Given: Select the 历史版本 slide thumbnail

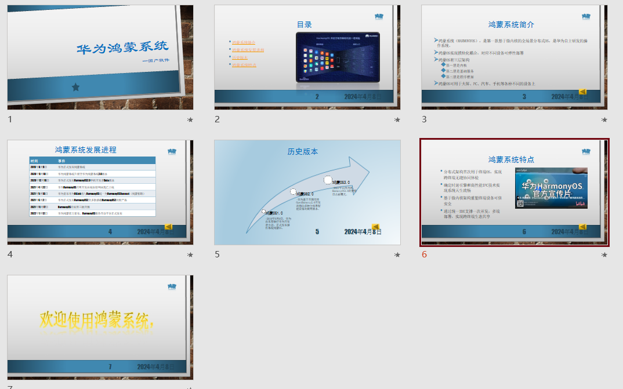Looking at the screenshot, I should click(x=307, y=192).
